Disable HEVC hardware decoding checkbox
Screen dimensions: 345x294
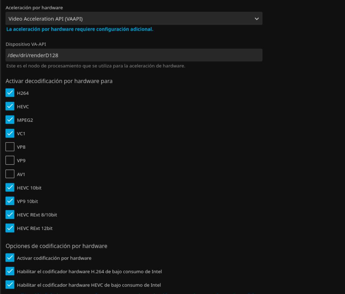[10, 106]
